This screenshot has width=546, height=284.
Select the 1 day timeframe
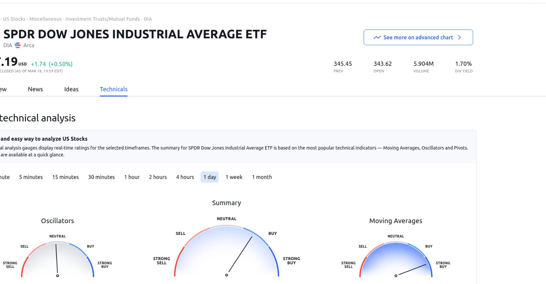(210, 177)
